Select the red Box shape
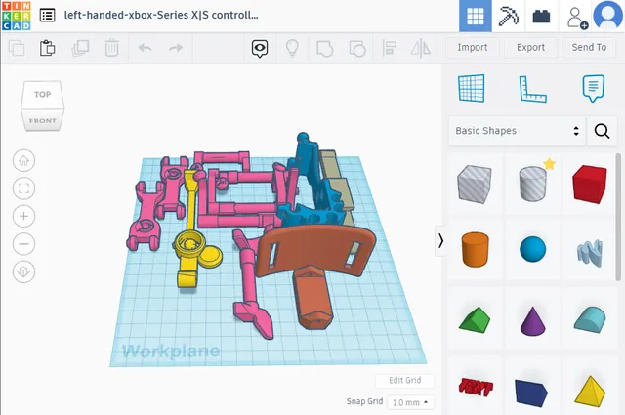 pos(590,184)
